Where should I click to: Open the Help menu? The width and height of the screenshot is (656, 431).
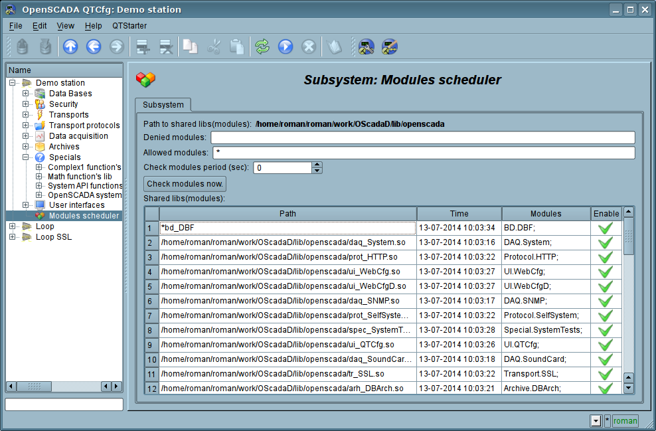(93, 26)
